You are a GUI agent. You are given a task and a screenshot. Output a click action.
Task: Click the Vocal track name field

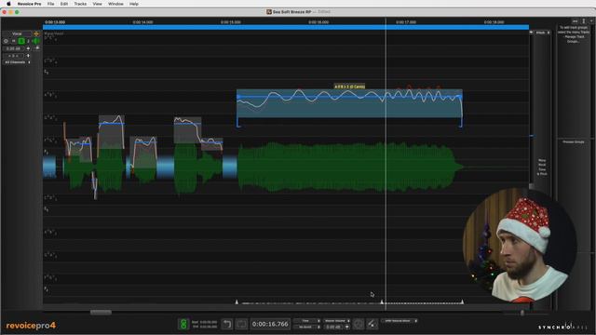17,33
